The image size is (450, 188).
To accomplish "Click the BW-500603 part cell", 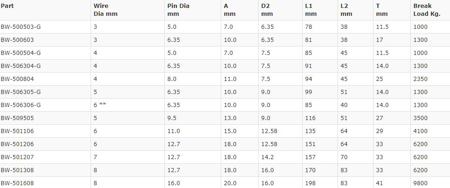I will [17, 40].
